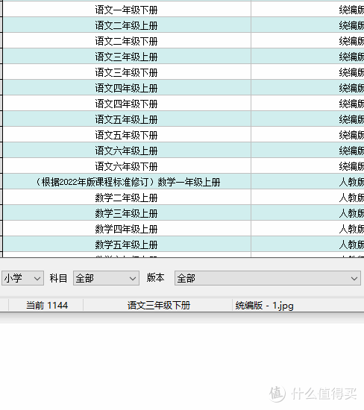Open the 版本 edition dropdown showing 全部
The image size is (364, 410).
(268, 278)
